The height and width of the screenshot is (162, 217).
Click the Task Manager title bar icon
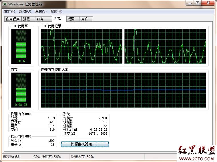coord(5,4)
